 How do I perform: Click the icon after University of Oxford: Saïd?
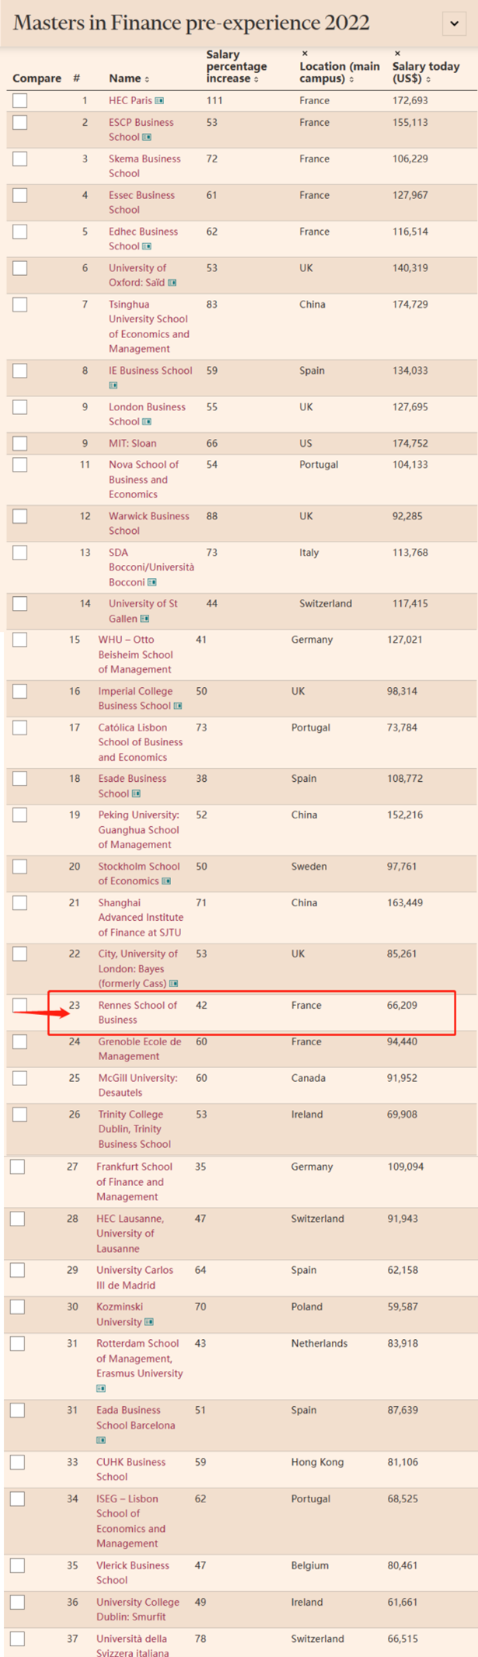point(173,283)
